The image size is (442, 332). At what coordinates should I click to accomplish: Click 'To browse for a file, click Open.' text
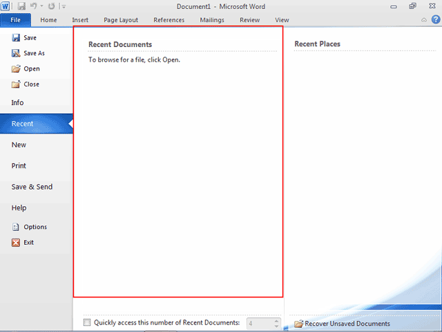(x=134, y=60)
